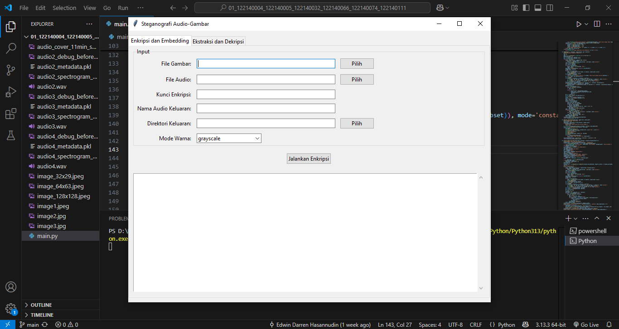Viewport: 619px width, 329px height.
Task: Toggle the bottom panel layout icon
Action: pos(538,8)
